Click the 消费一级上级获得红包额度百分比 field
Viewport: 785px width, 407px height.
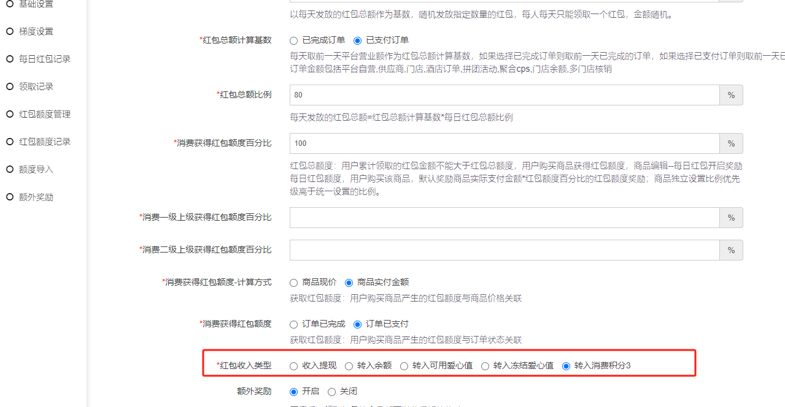click(504, 218)
